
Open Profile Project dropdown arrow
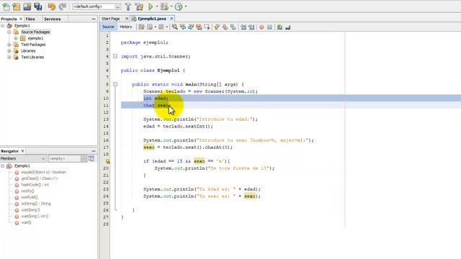click(186, 6)
